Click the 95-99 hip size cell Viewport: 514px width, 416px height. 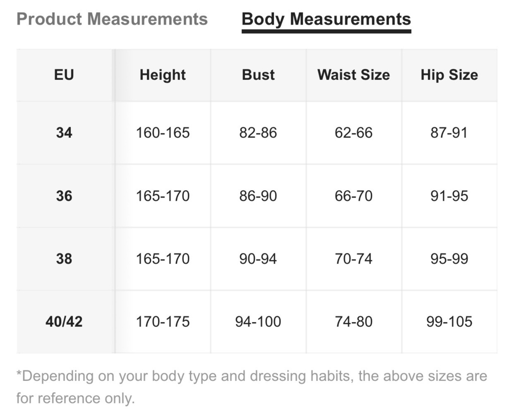click(x=449, y=259)
